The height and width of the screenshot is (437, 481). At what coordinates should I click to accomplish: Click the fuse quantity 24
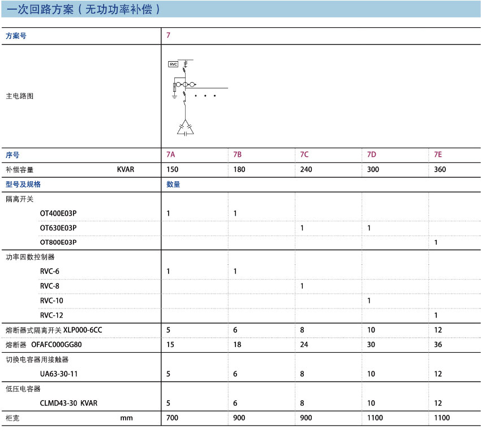tap(304, 345)
